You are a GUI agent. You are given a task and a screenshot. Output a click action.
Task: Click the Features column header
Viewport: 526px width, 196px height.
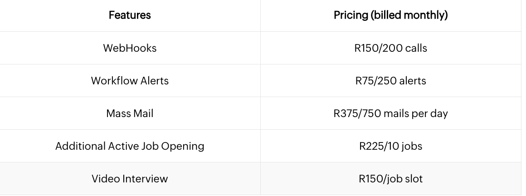click(x=130, y=15)
